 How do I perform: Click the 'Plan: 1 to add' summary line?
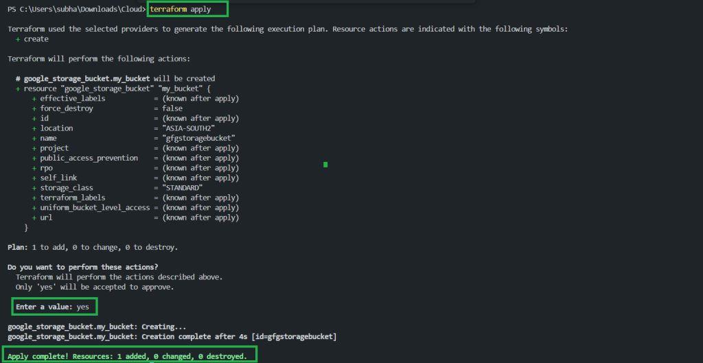pyautogui.click(x=93, y=248)
